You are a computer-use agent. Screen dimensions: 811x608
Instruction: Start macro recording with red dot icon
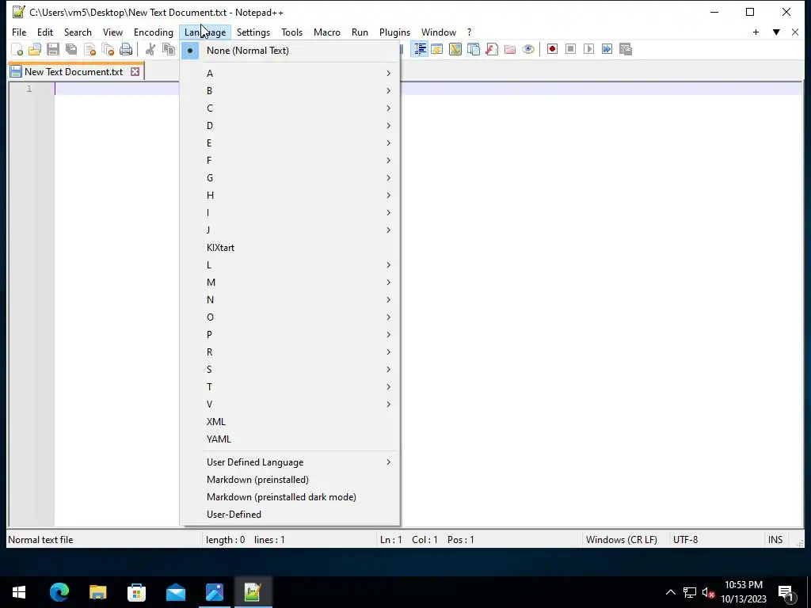tap(552, 49)
